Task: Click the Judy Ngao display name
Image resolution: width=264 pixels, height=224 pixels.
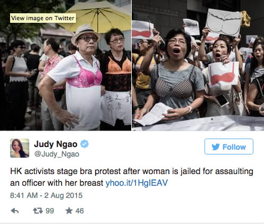Action: click(x=56, y=144)
